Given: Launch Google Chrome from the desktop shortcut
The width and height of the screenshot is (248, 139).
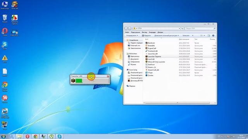Looking at the screenshot, I should 5,86.
